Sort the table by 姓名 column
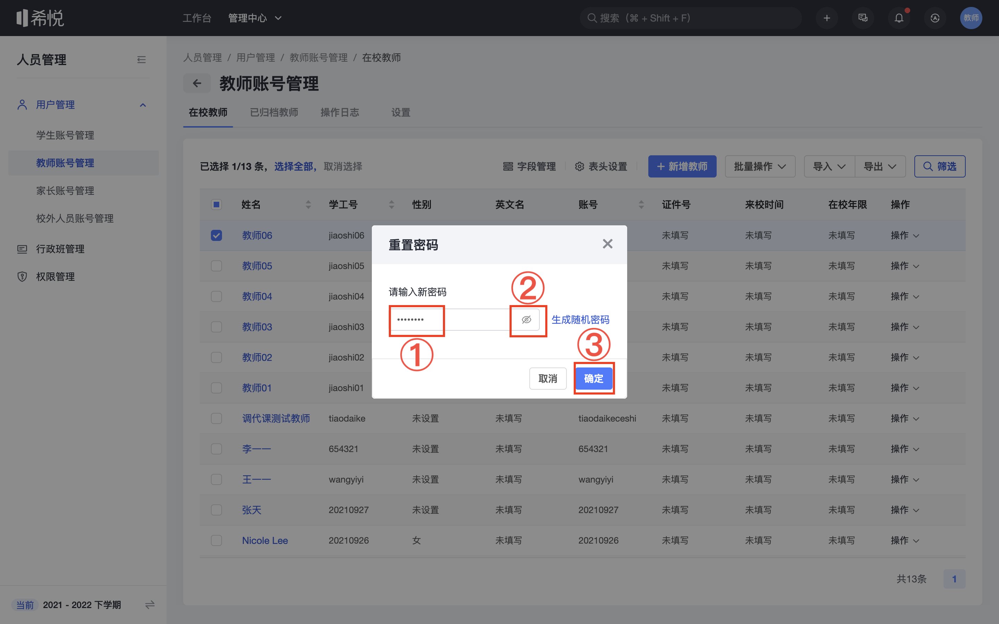The width and height of the screenshot is (999, 624). 308,204
